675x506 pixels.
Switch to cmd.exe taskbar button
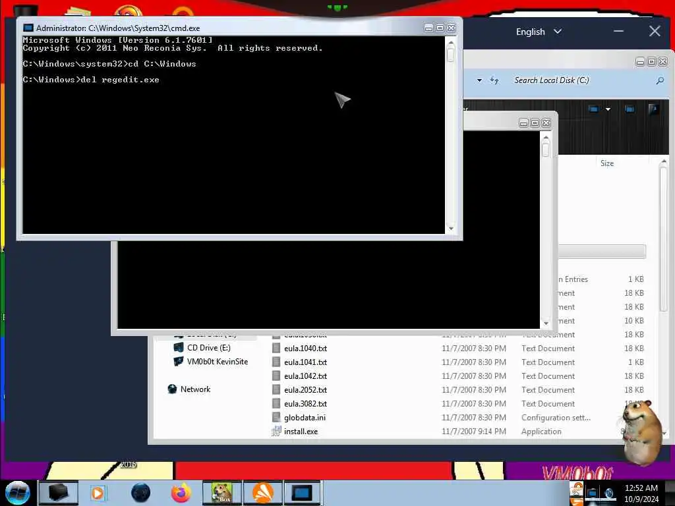302,493
